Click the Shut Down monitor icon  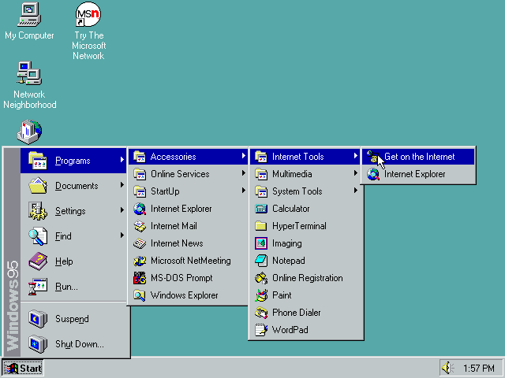tap(38, 343)
